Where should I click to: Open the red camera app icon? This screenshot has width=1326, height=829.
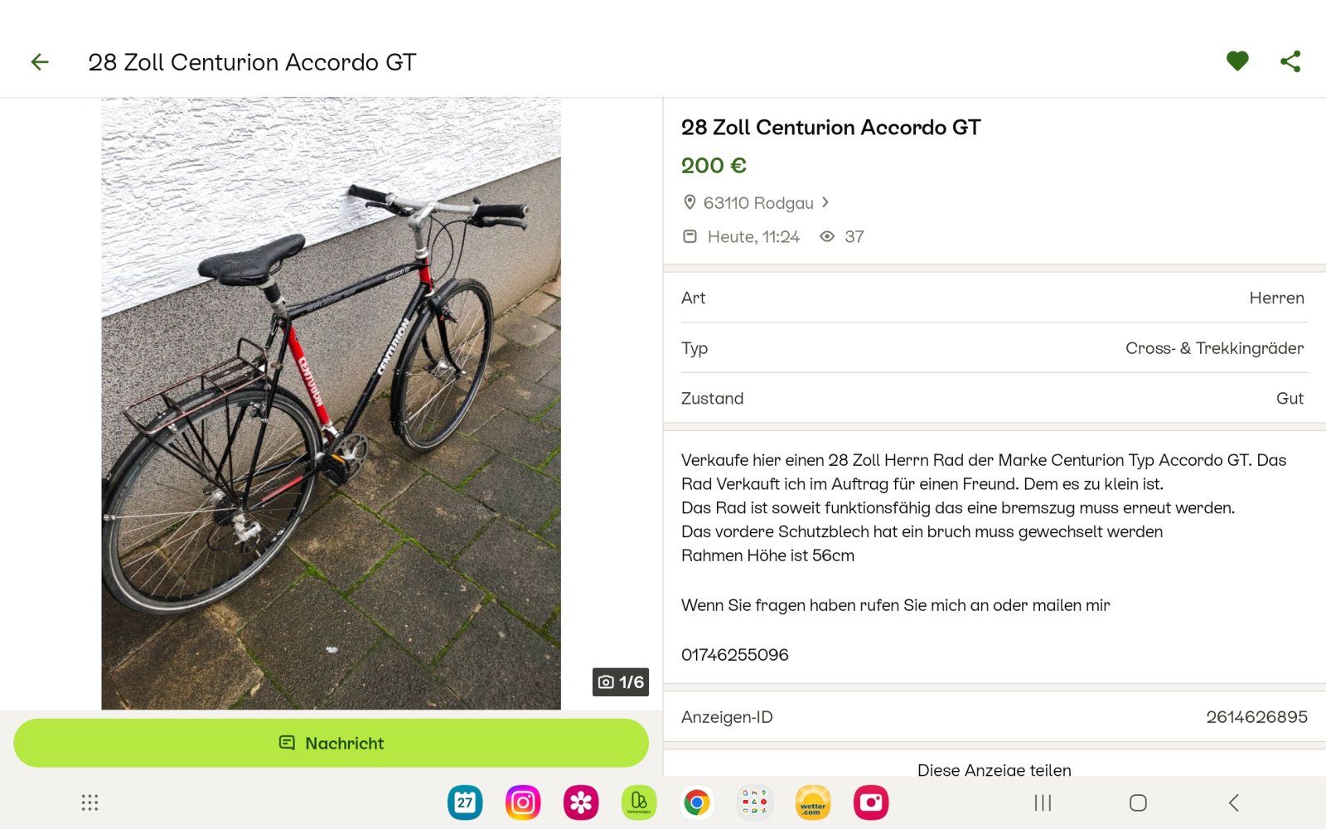871,802
